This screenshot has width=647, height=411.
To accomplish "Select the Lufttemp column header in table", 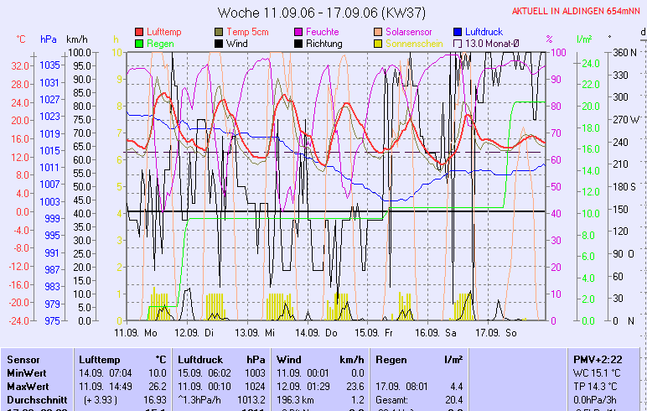I will click(121, 359).
